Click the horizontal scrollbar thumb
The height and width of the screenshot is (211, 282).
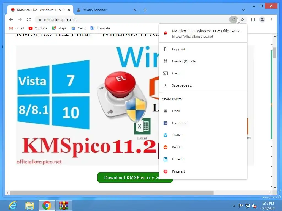click(112, 193)
